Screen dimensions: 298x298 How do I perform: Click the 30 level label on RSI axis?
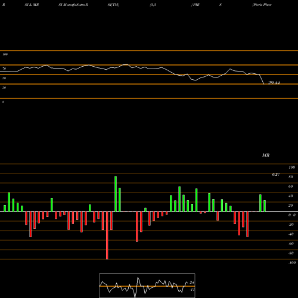coord(4,88)
